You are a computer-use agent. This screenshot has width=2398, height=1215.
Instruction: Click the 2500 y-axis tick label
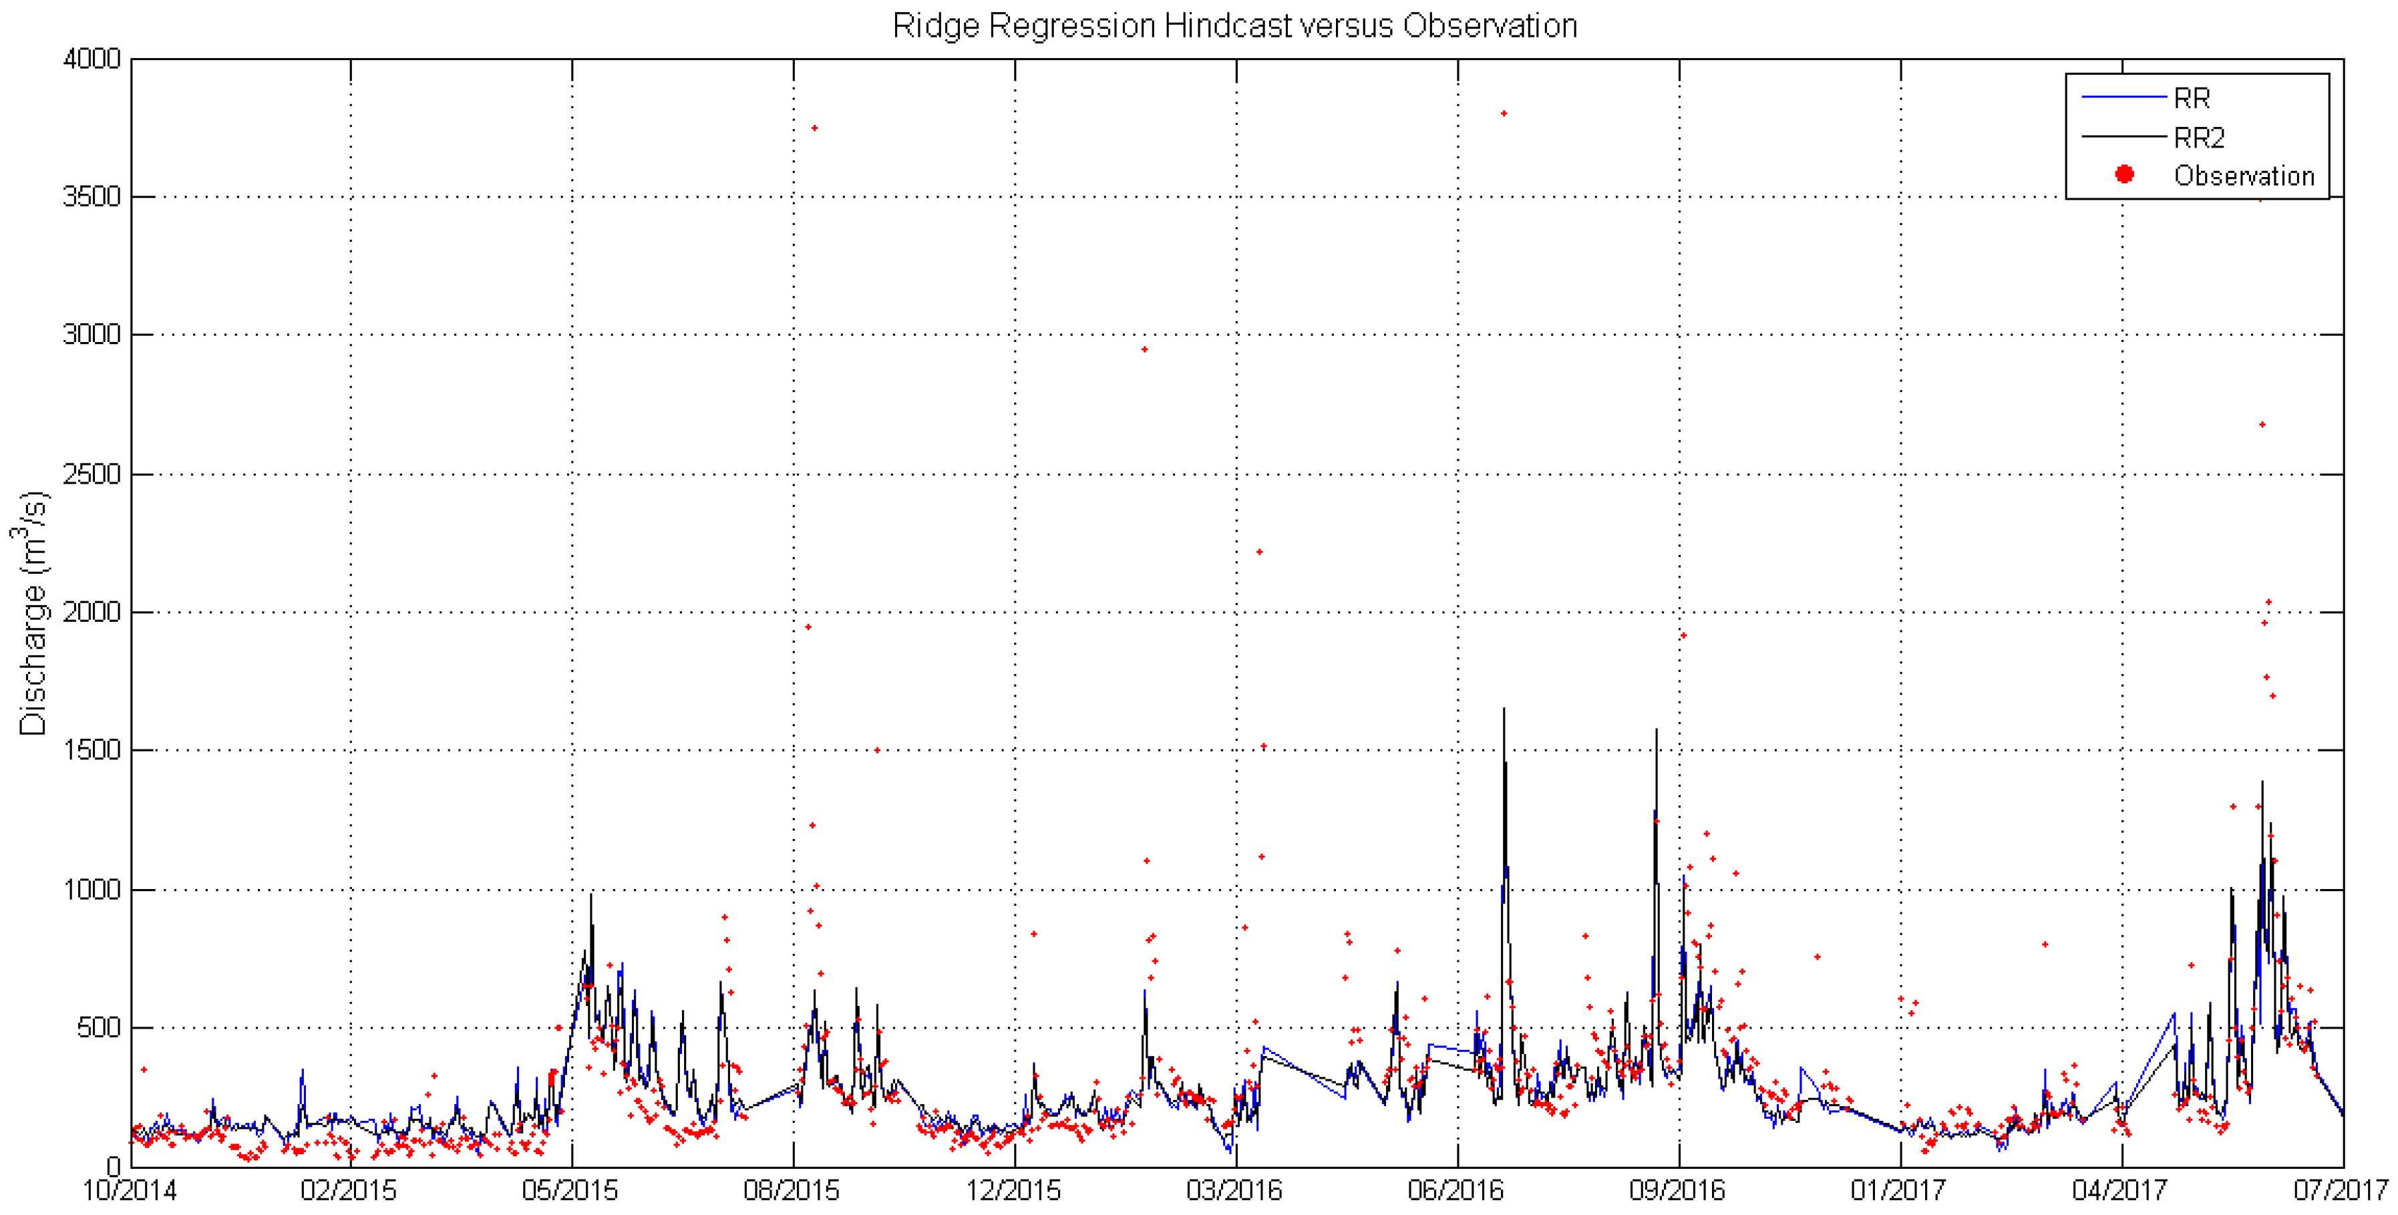click(x=92, y=474)
